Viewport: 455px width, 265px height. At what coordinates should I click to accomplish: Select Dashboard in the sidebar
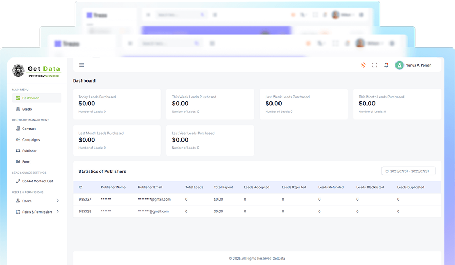31,98
